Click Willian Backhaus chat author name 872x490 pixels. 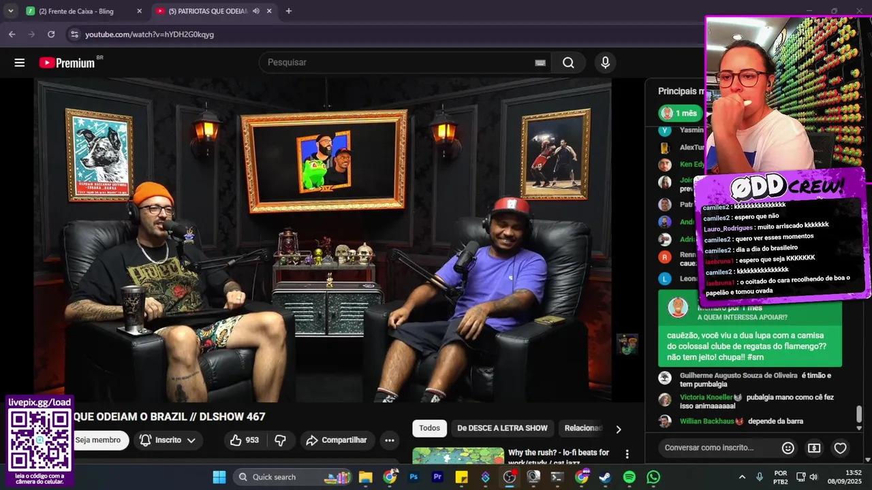pos(707,421)
